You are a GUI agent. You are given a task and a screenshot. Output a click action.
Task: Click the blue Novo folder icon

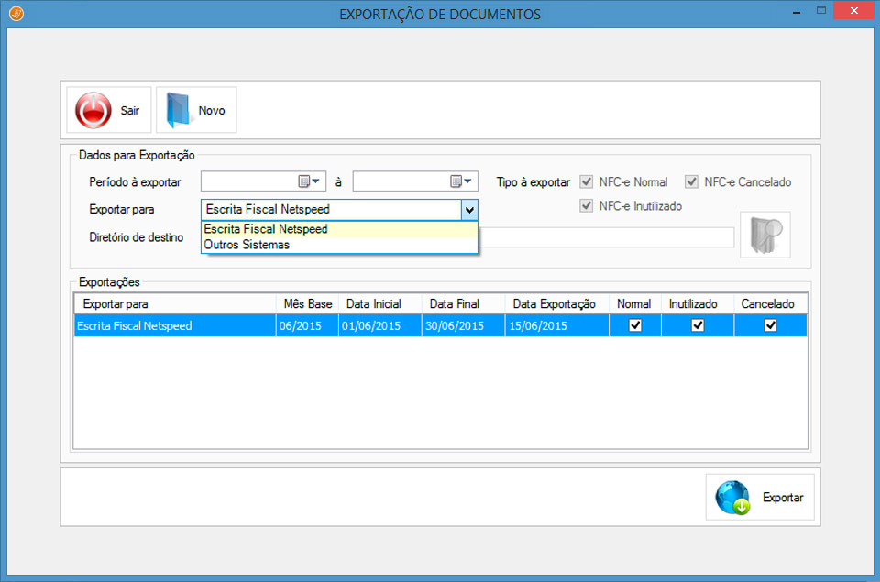coord(178,110)
